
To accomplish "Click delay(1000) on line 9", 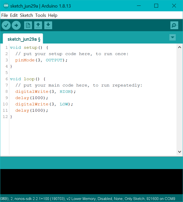I will coord(31,98).
